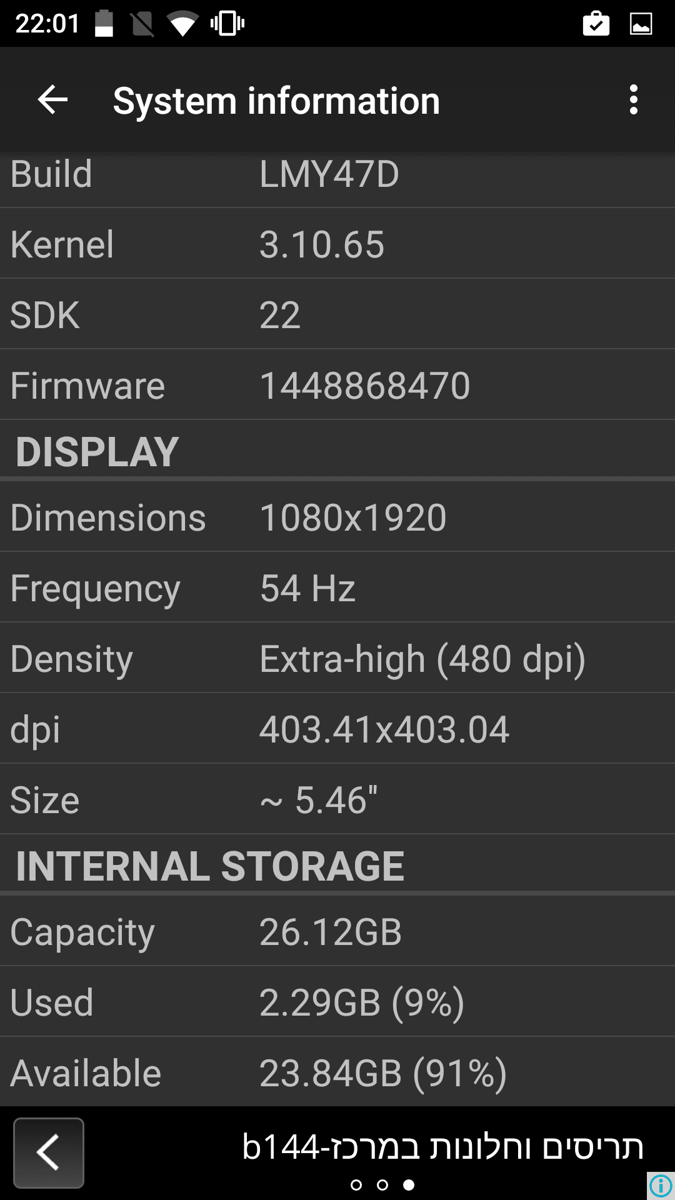675x1200 pixels.
Task: Open the image notification icon
Action: [x=641, y=24]
